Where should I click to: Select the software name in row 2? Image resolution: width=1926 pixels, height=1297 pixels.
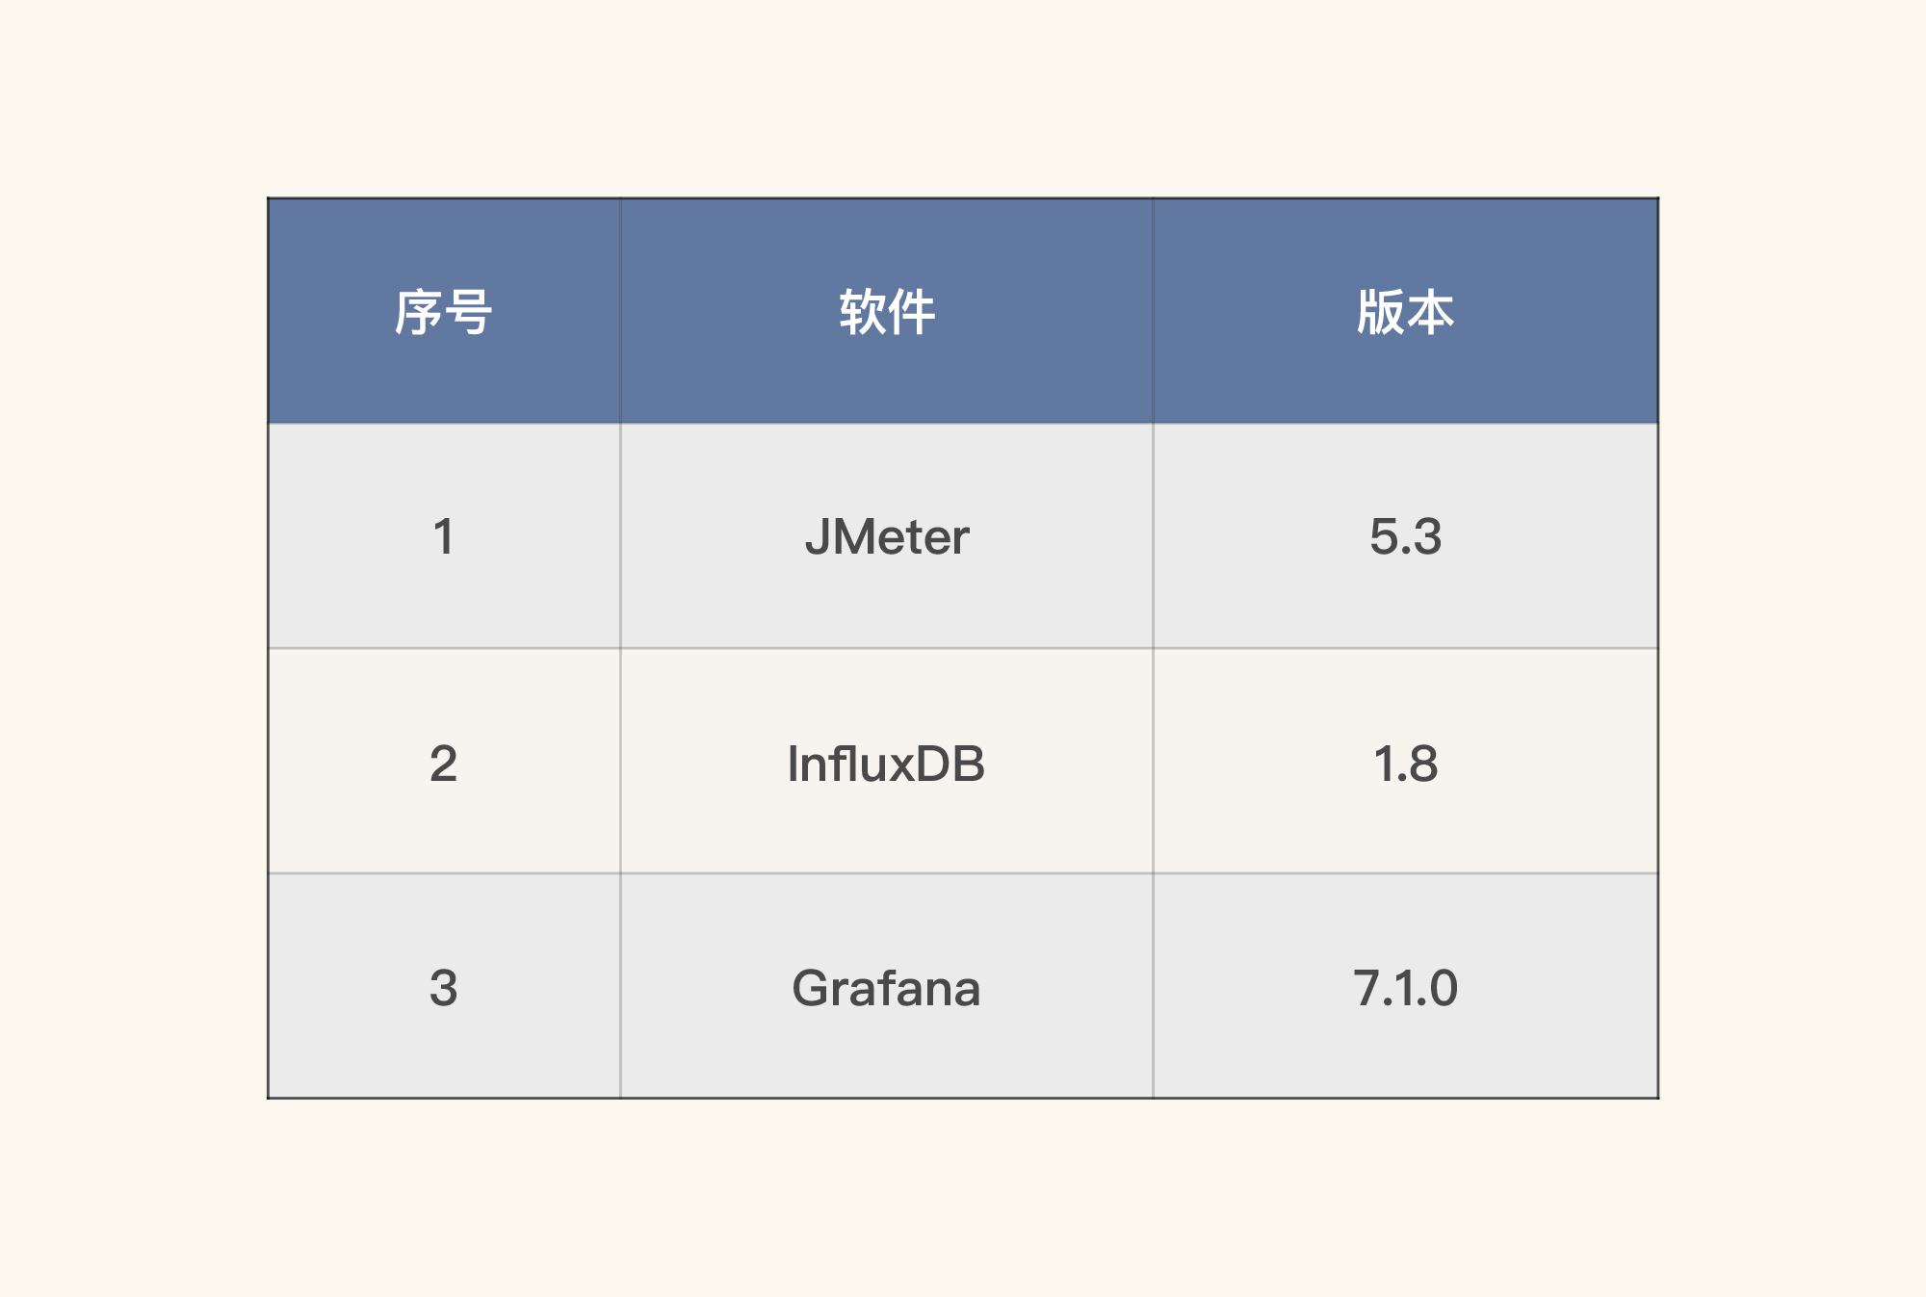(x=886, y=764)
